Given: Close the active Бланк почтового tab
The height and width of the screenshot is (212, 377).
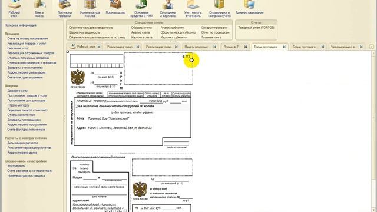Looking at the screenshot, I should 284,47.
